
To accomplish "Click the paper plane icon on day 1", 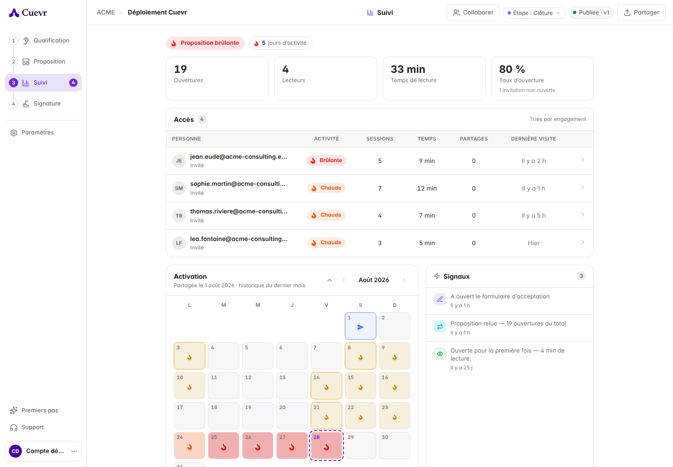I will (x=360, y=327).
